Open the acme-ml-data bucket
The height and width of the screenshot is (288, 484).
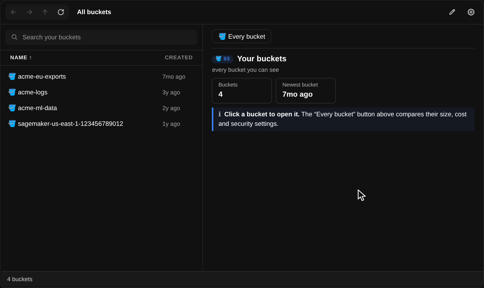click(101, 108)
